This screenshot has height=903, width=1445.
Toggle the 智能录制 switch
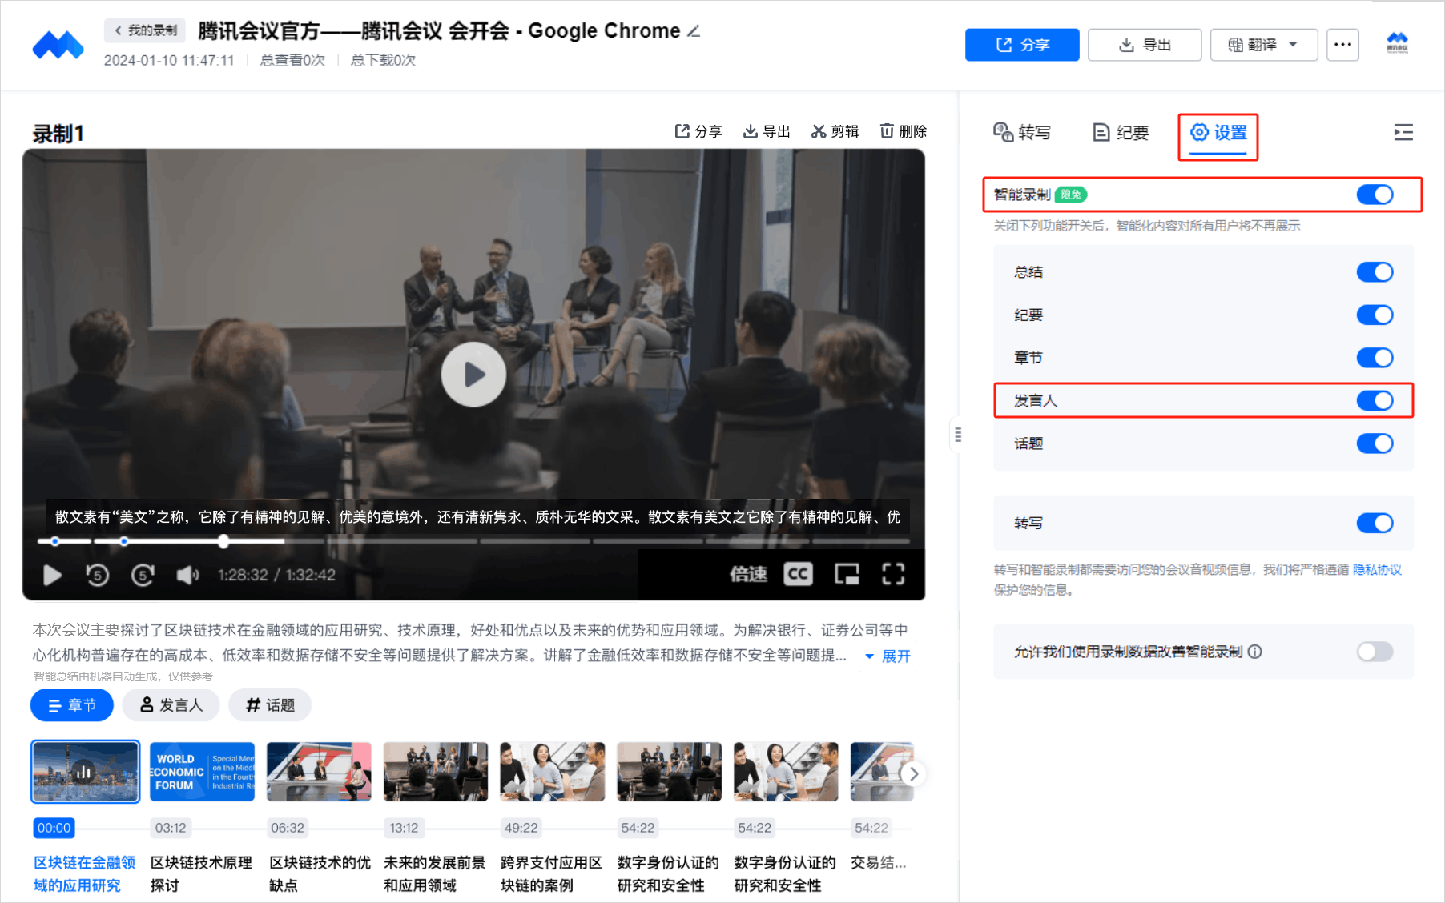click(1375, 195)
